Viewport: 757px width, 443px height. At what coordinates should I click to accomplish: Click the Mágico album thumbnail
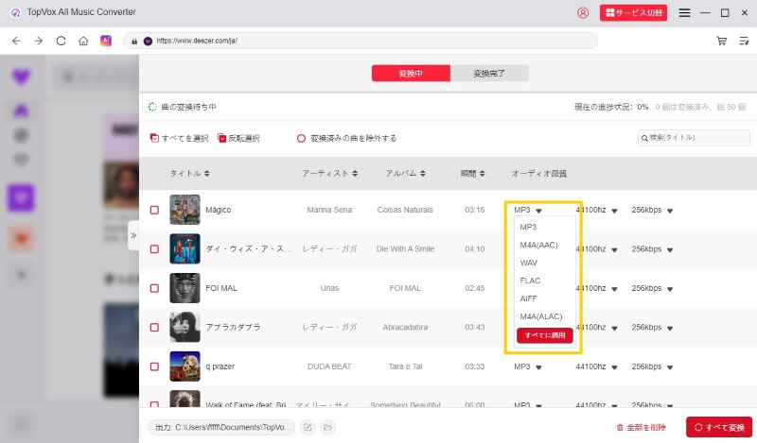coord(185,210)
